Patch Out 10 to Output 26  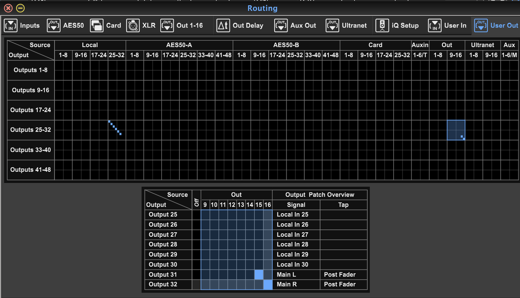point(214,225)
